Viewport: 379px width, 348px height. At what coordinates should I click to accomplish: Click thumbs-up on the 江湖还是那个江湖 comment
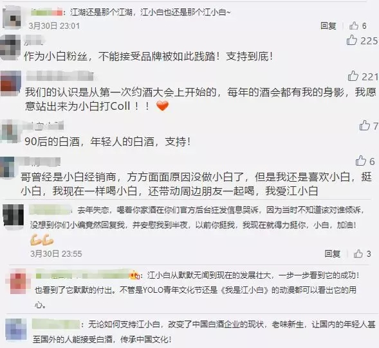coord(354,26)
